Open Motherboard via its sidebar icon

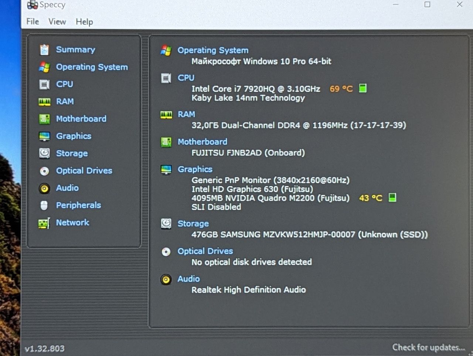[x=44, y=119]
